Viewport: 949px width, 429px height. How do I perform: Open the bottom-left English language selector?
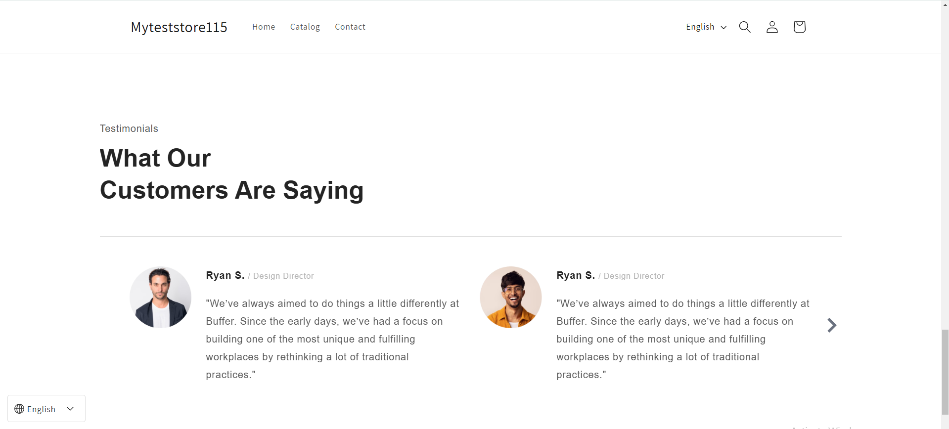click(x=46, y=408)
